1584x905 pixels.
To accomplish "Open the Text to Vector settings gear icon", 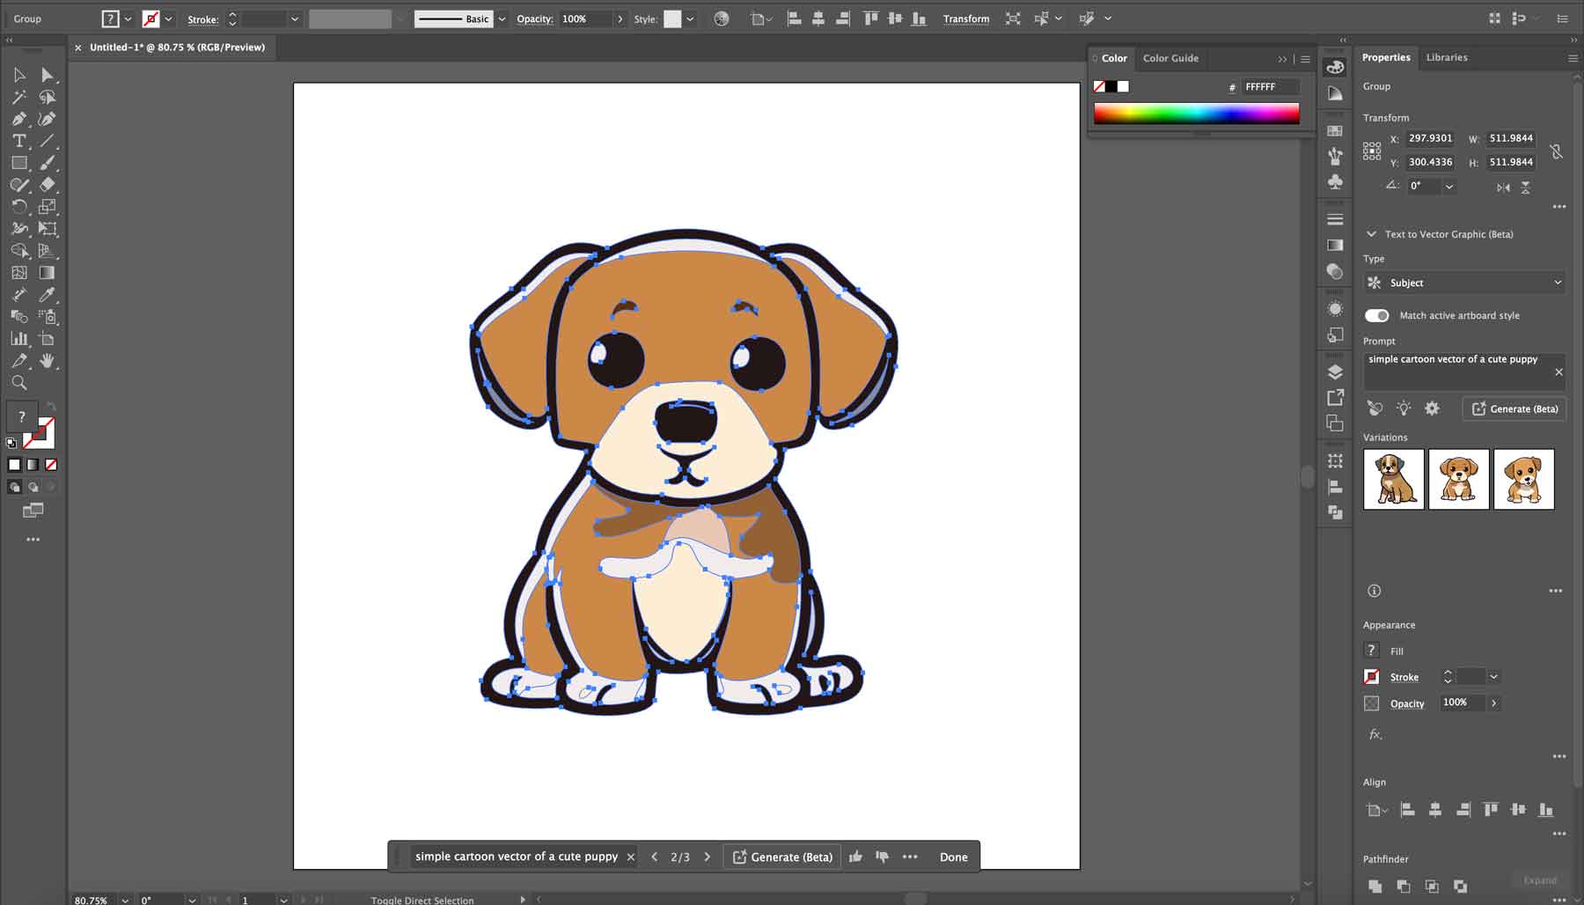I will 1433,408.
